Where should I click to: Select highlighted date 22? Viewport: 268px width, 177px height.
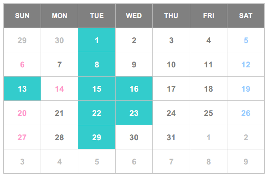point(97,113)
